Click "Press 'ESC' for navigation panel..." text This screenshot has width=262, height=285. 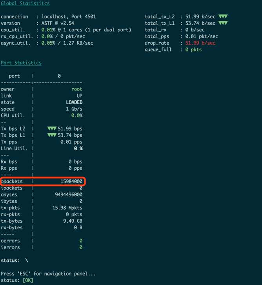click(48, 274)
